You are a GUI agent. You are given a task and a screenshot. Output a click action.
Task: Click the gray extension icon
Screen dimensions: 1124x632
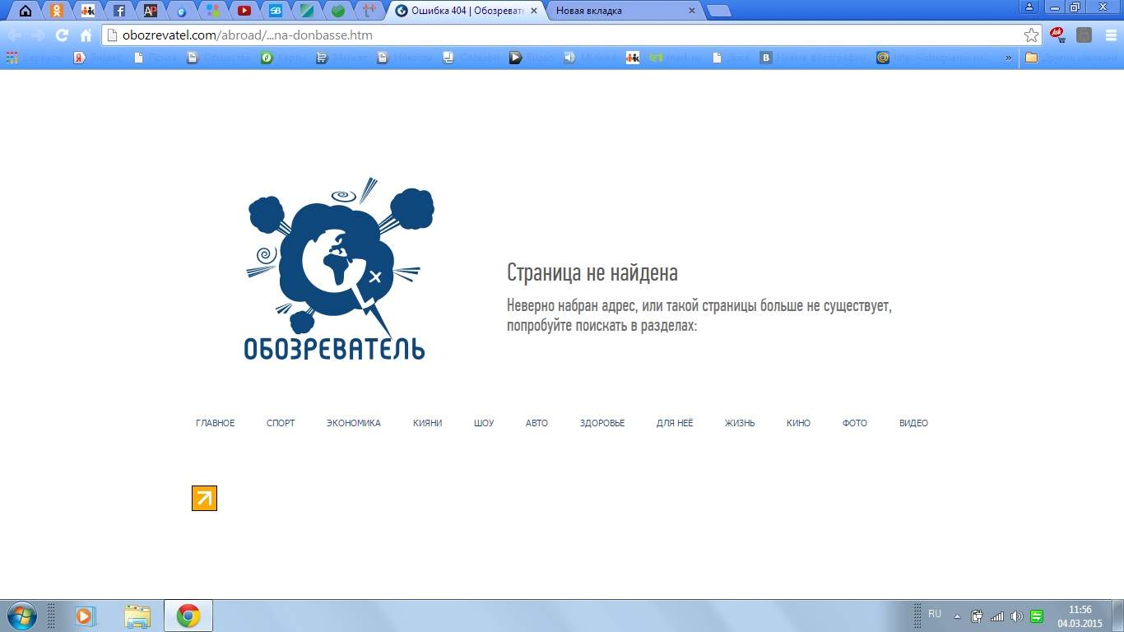1085,35
